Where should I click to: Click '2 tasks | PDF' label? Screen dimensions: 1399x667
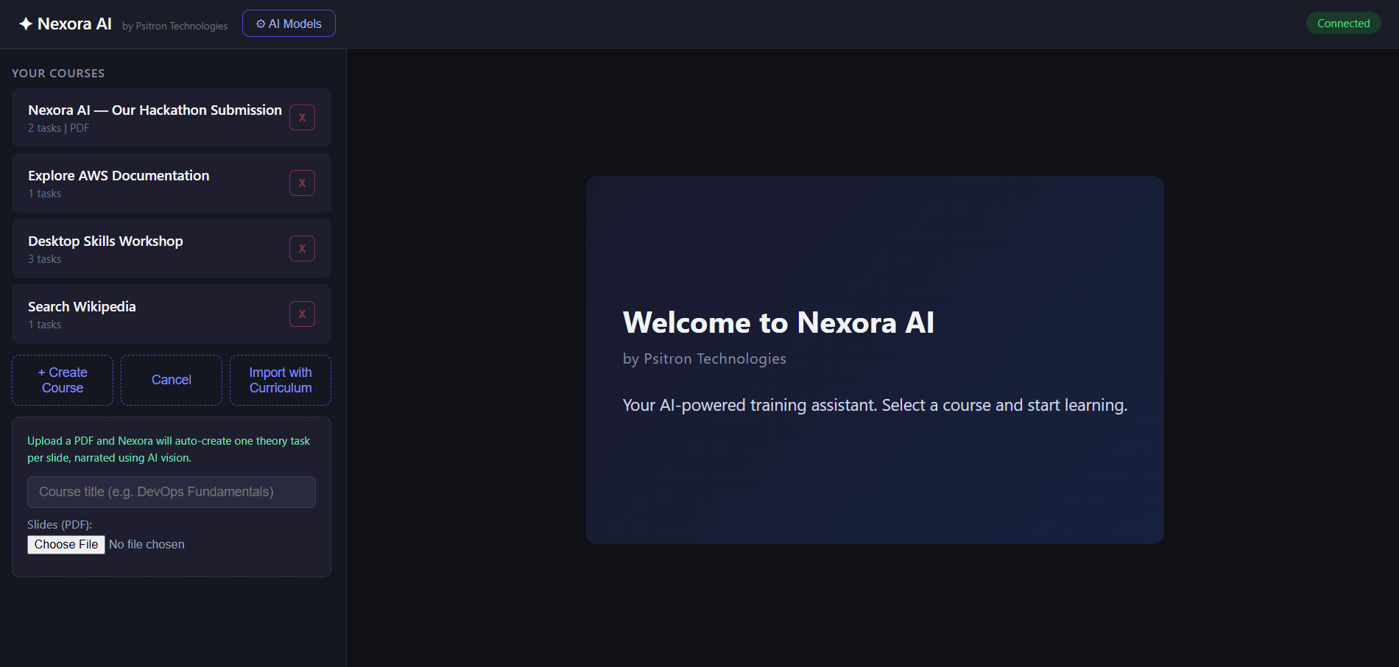pos(58,128)
